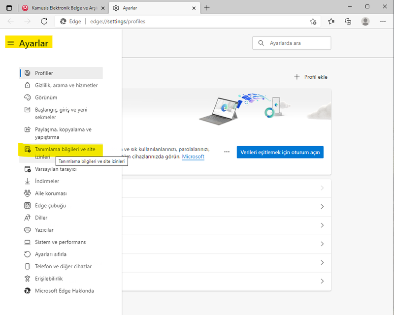Add this page to favorites icon
The image size is (394, 315).
tap(313, 22)
